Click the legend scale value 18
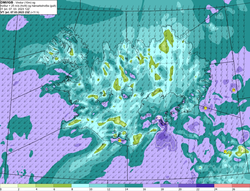 162,189
